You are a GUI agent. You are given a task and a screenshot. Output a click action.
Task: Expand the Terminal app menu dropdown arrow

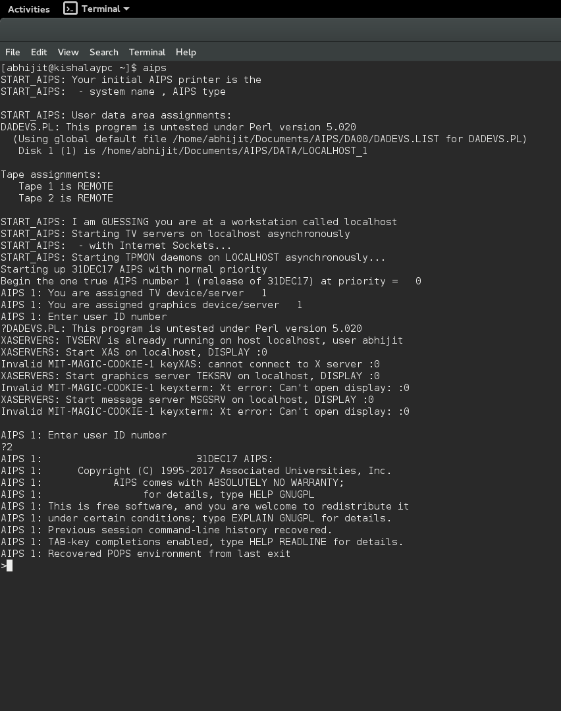(x=126, y=9)
